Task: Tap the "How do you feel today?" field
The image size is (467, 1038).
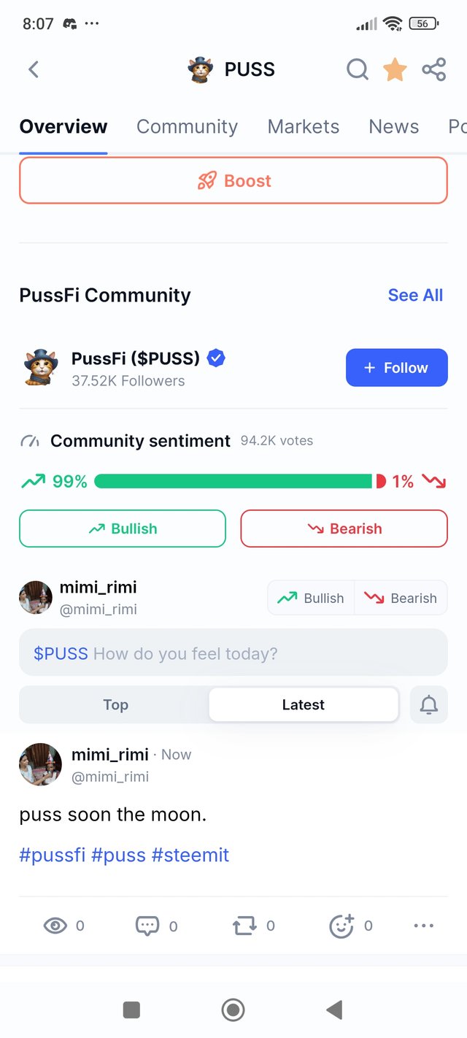Action: [x=233, y=653]
